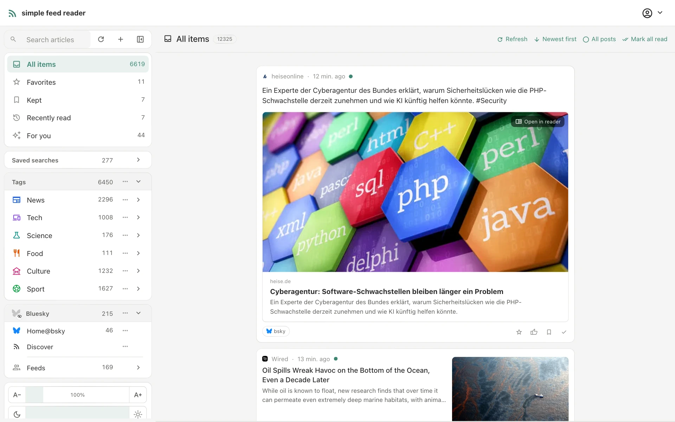
Task: Expand the Saved searches section
Action: tap(138, 160)
